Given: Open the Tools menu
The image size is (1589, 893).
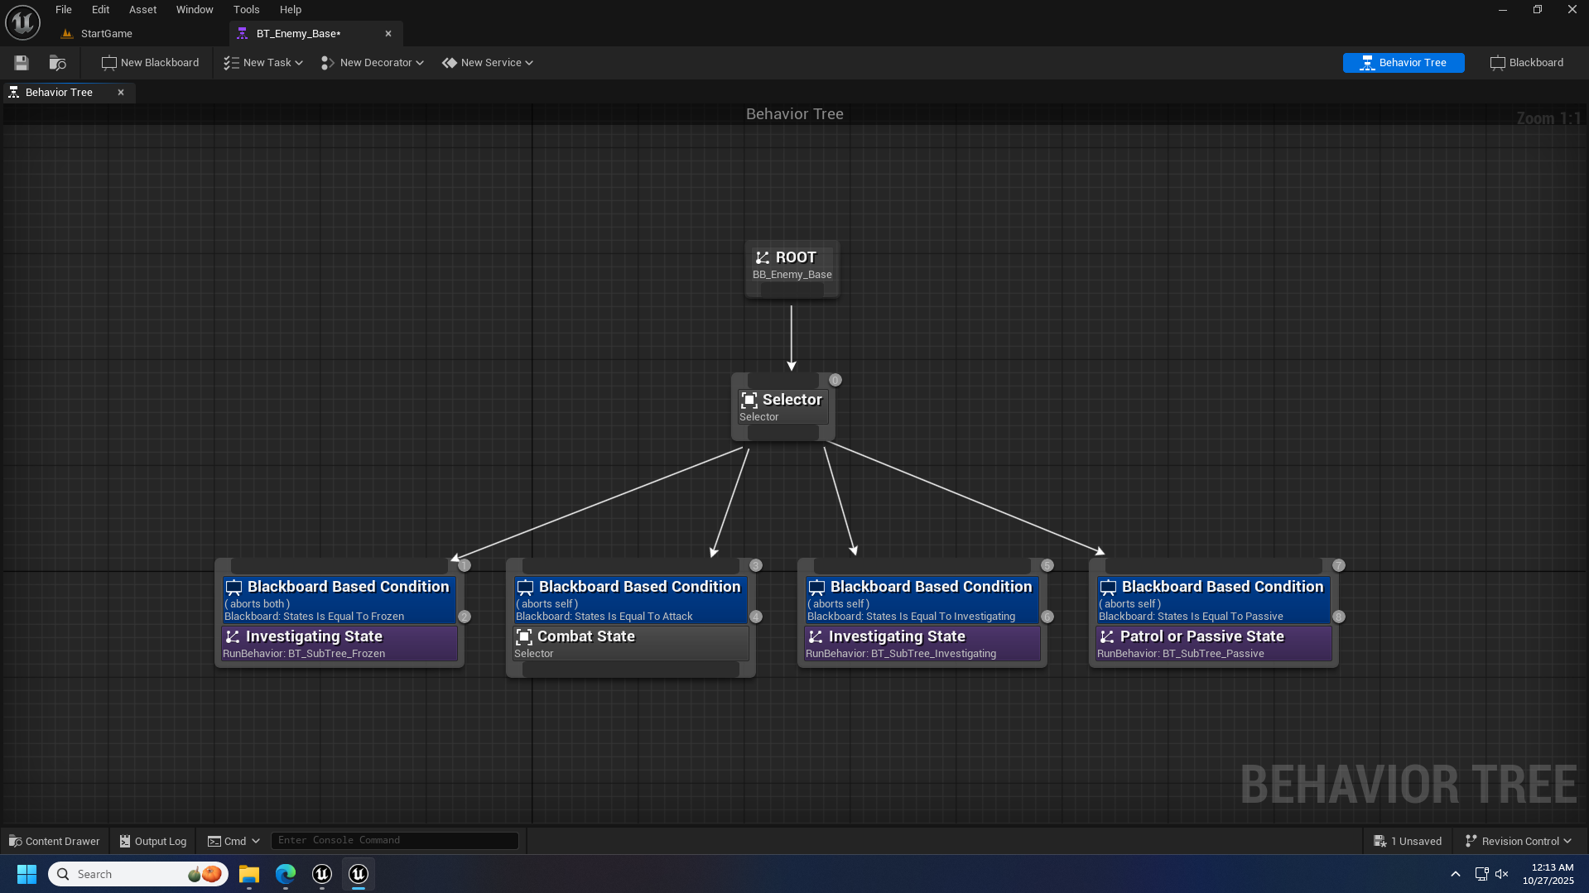Looking at the screenshot, I should point(246,10).
